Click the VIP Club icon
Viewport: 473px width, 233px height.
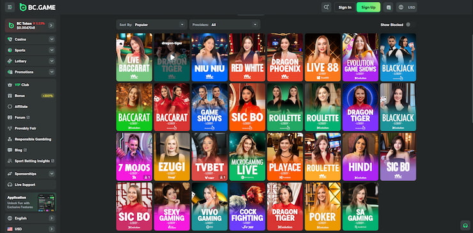click(10, 85)
